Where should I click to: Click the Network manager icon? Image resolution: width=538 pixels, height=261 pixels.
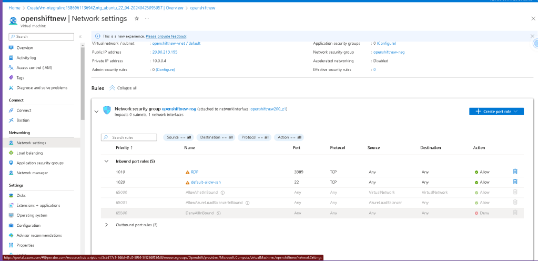tap(12, 173)
